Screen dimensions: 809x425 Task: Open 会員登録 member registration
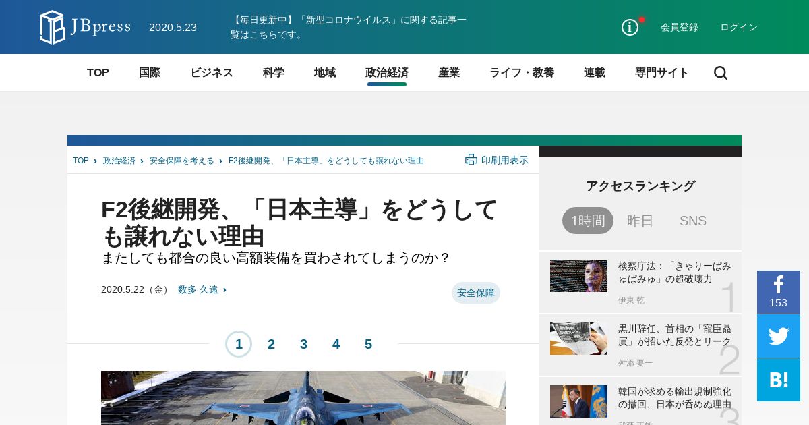pos(680,27)
